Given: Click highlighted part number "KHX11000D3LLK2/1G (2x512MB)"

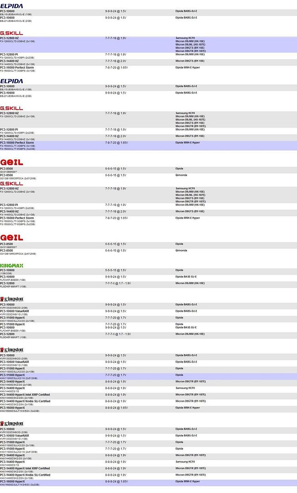Looking at the screenshot, I should tap(19, 378).
